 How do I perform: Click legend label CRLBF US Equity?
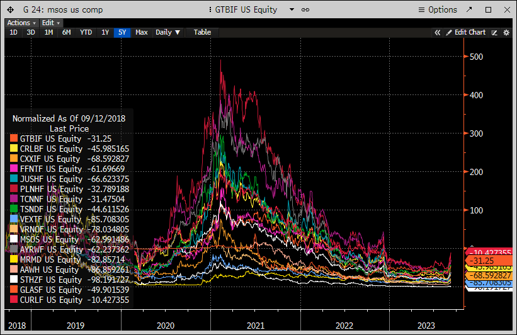click(x=51, y=149)
